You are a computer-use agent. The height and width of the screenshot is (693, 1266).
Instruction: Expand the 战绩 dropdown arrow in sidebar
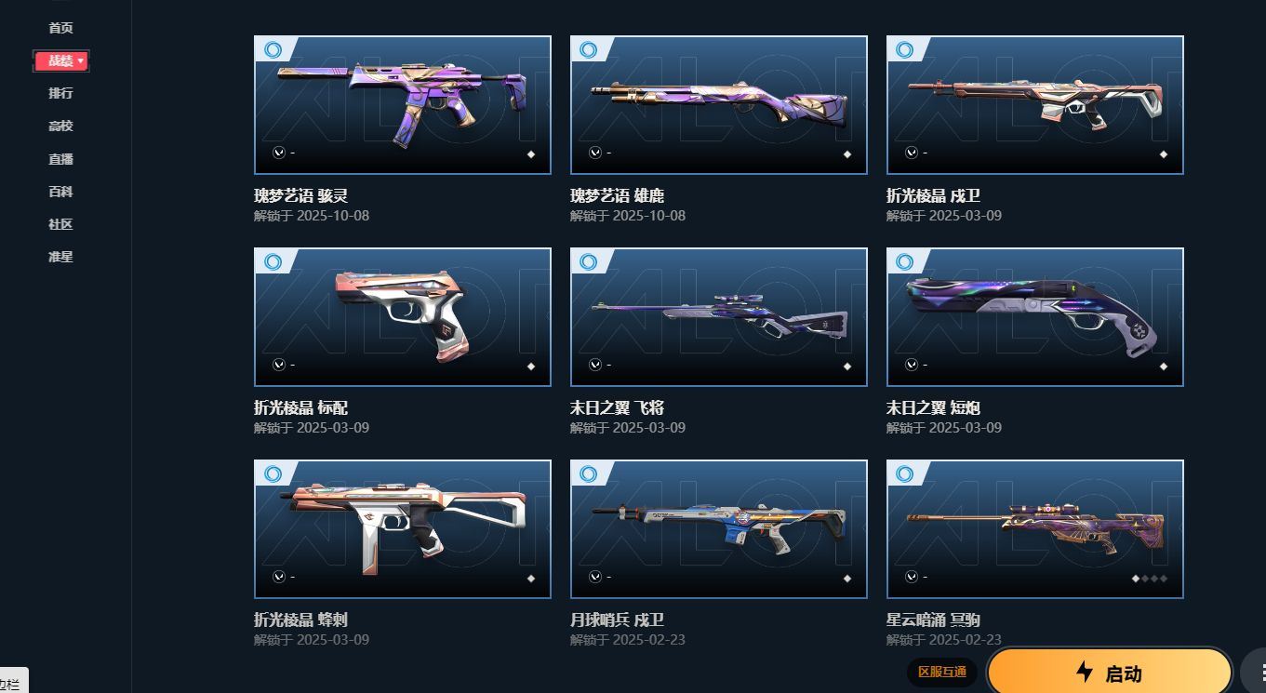click(x=81, y=60)
